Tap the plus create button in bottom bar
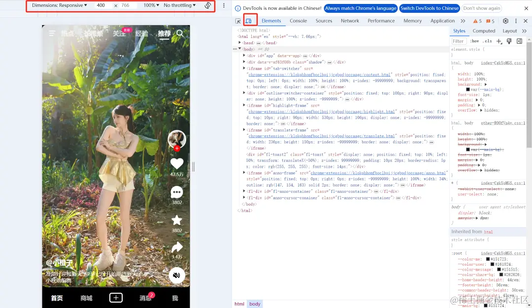 (x=116, y=298)
